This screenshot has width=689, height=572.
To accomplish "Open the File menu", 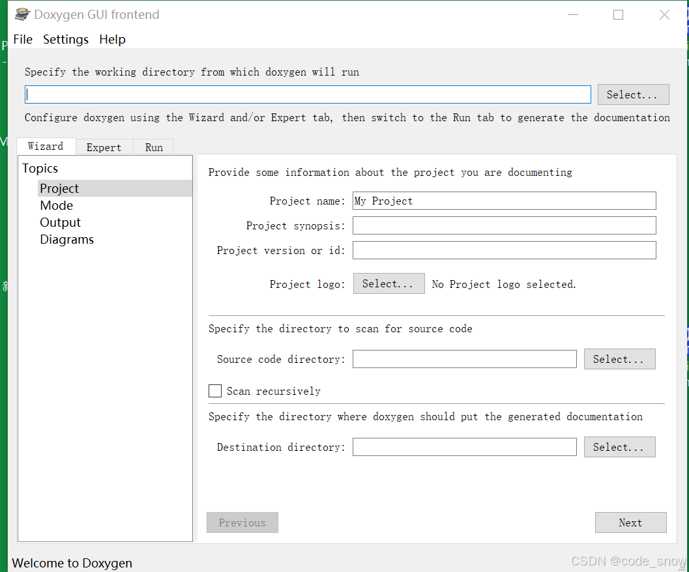I will coord(23,40).
